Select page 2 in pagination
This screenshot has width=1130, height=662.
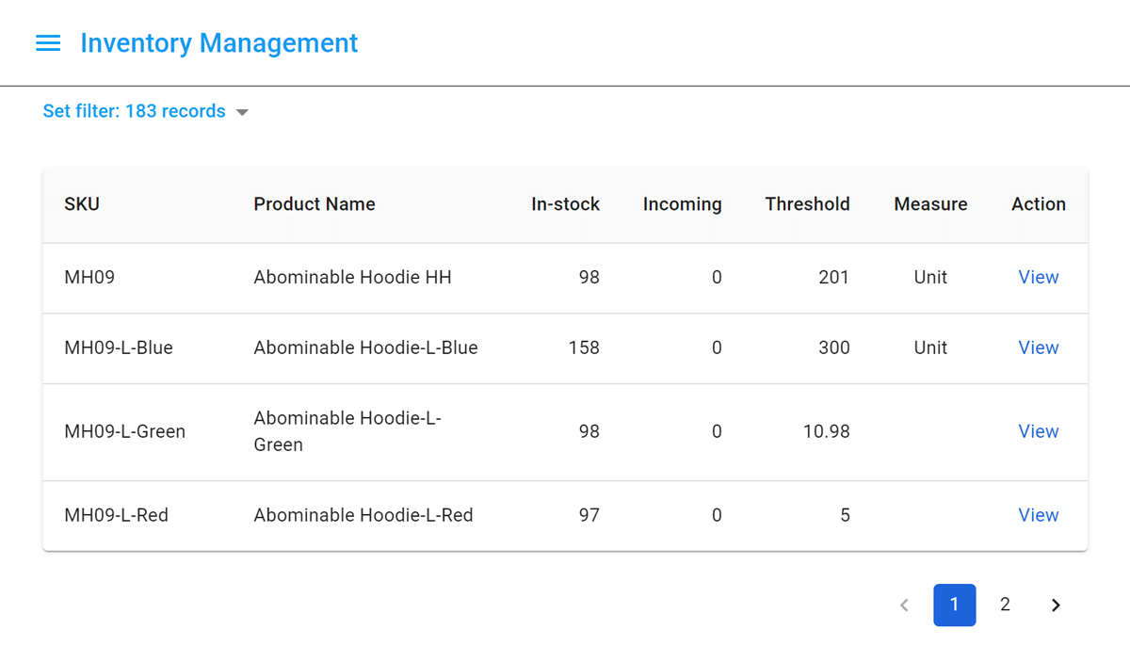click(x=1005, y=605)
